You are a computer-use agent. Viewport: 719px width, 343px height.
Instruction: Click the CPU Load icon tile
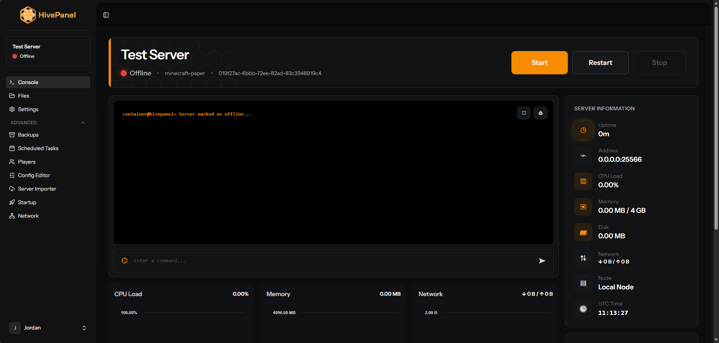point(583,181)
